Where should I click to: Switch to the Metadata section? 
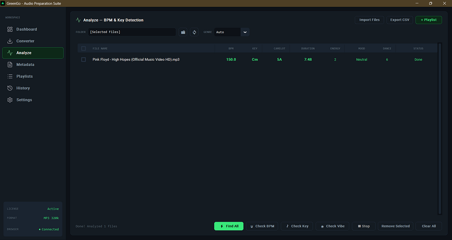(33, 64)
